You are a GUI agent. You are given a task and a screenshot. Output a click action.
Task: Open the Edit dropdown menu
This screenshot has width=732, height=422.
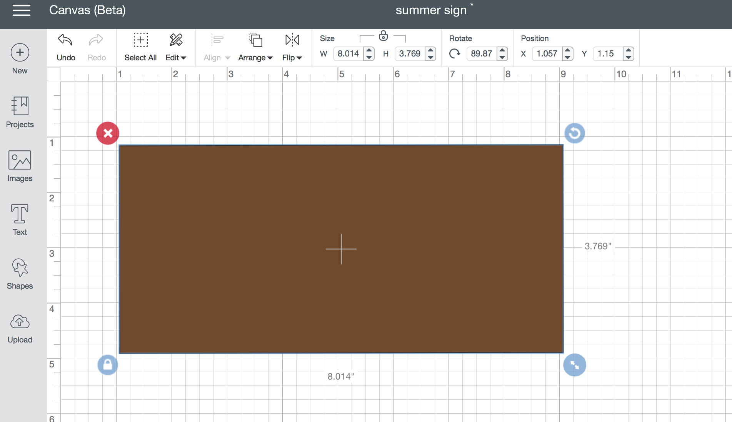[176, 47]
